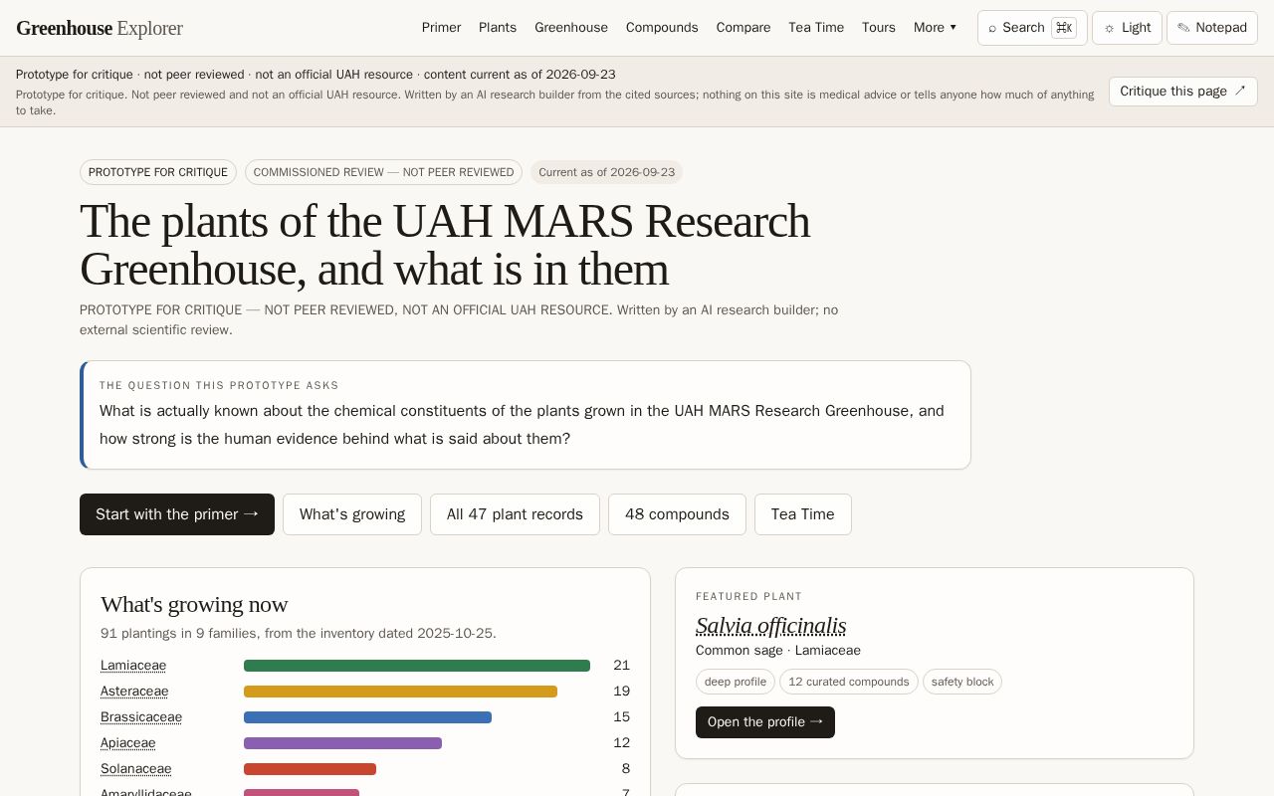Screen dimensions: 1274x796
Task: Click the COMMISSIONED REVIEW — NOT PEER REVIEWED badge
Action: point(383,172)
